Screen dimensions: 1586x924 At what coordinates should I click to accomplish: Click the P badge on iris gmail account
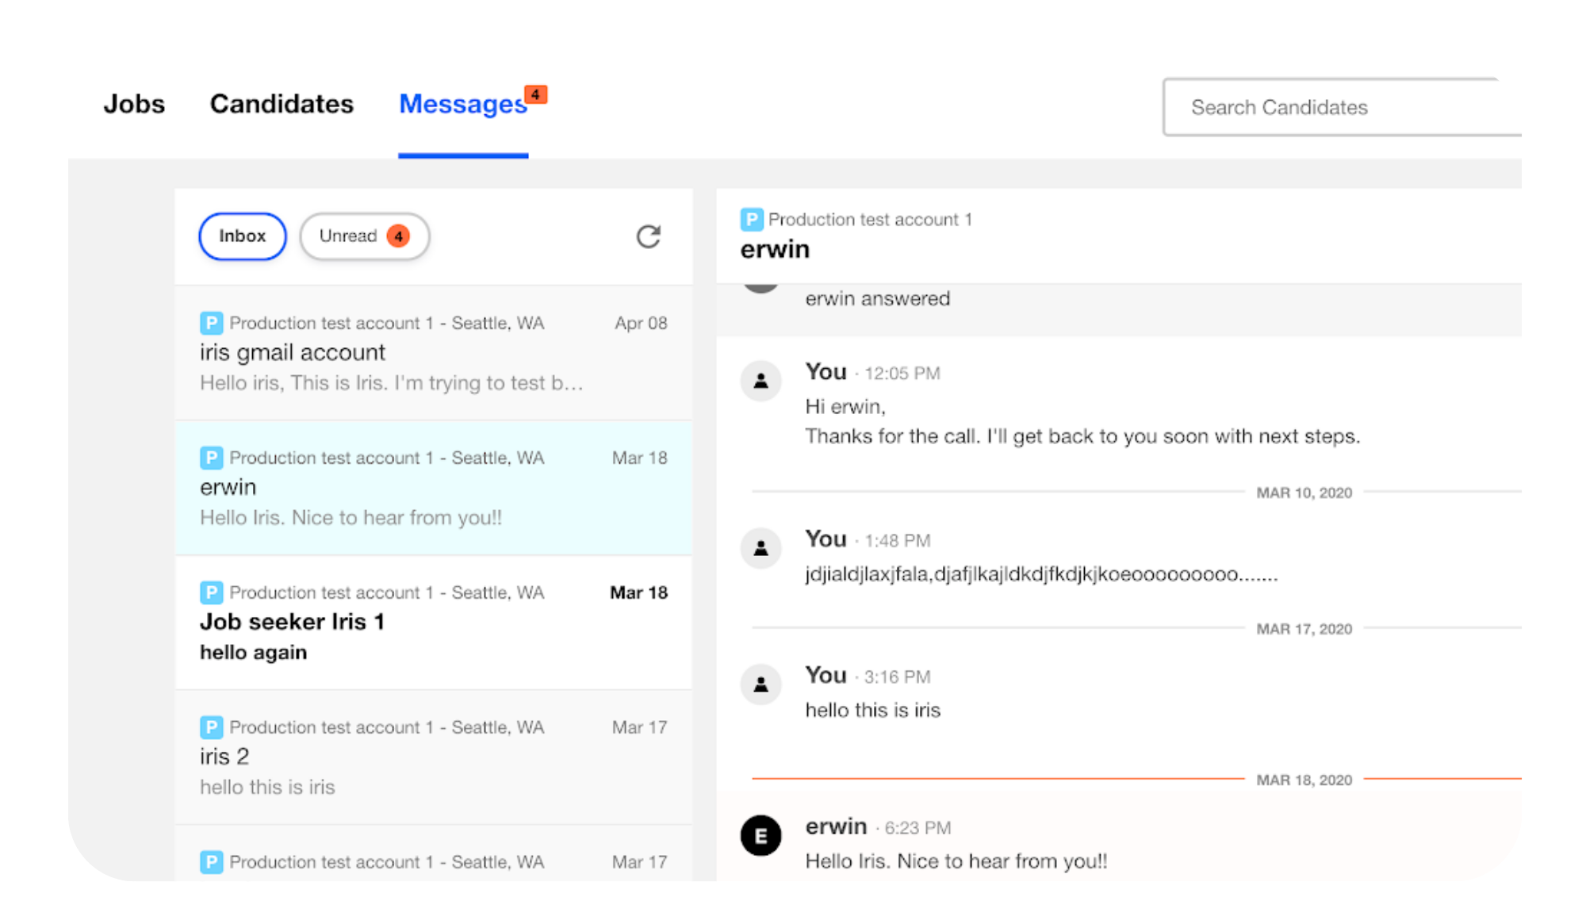point(211,323)
